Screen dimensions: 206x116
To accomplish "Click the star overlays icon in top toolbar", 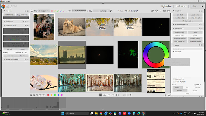I will pyautogui.click(x=156, y=11).
